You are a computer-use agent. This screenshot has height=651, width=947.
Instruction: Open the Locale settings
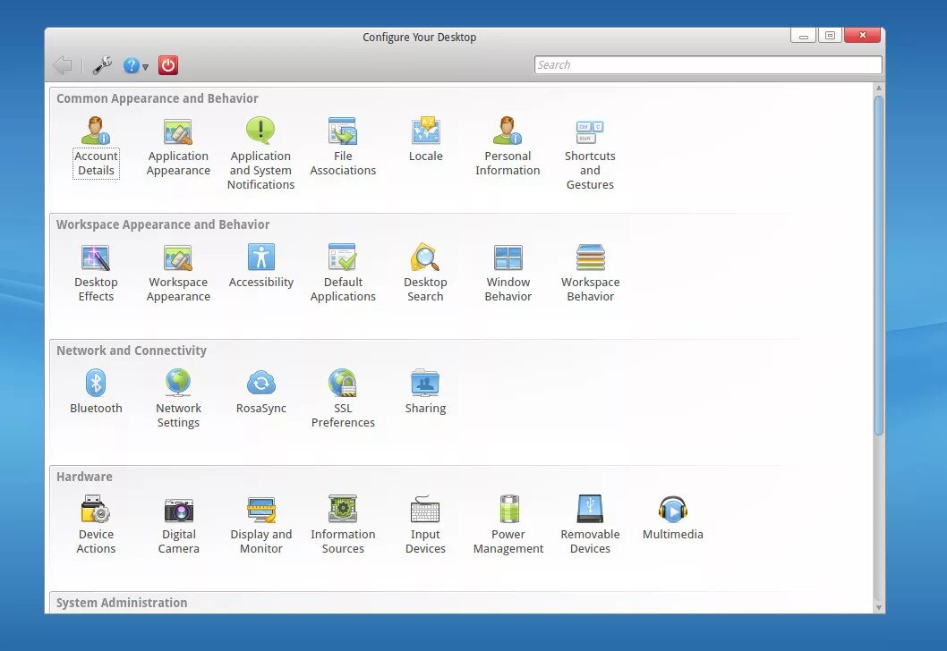pos(426,140)
